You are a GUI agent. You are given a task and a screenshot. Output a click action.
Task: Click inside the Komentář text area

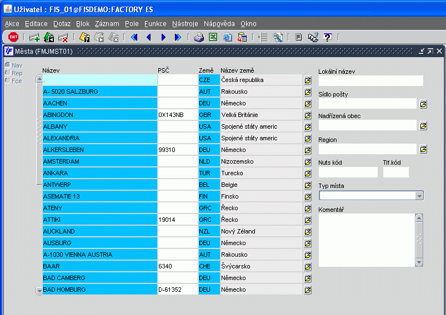pyautogui.click(x=367, y=240)
